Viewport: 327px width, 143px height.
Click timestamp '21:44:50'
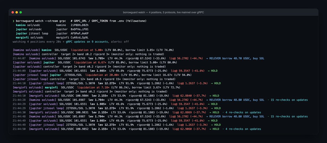(x=19, y=129)
